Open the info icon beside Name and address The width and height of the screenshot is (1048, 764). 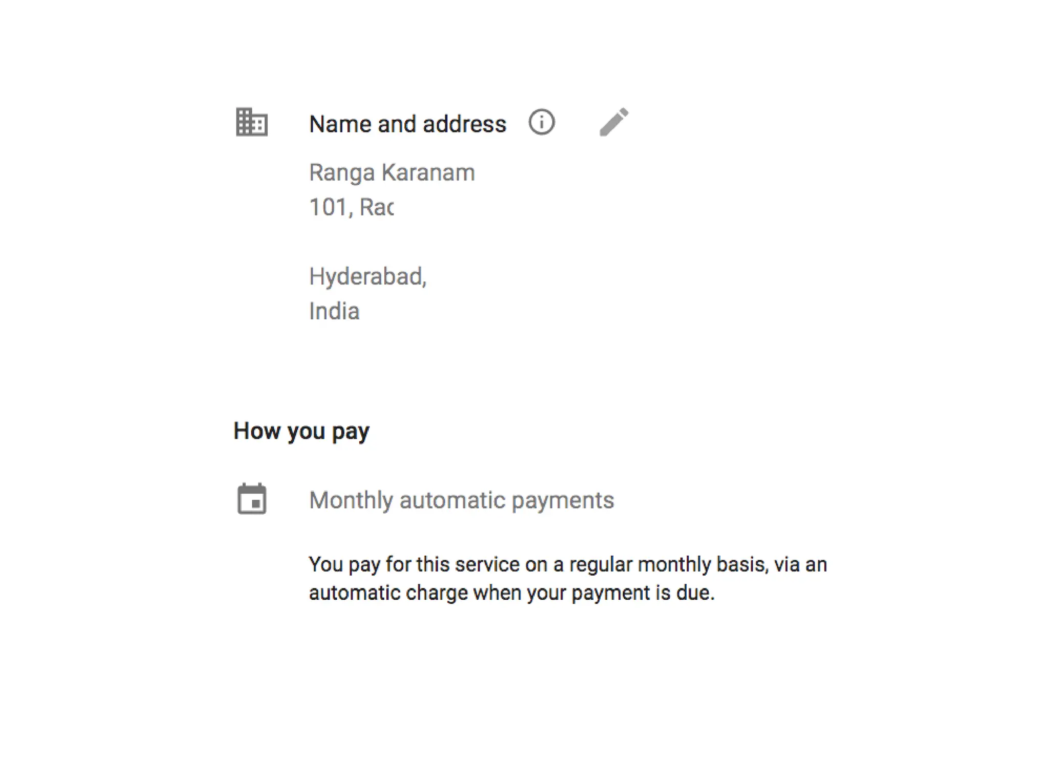click(x=541, y=122)
